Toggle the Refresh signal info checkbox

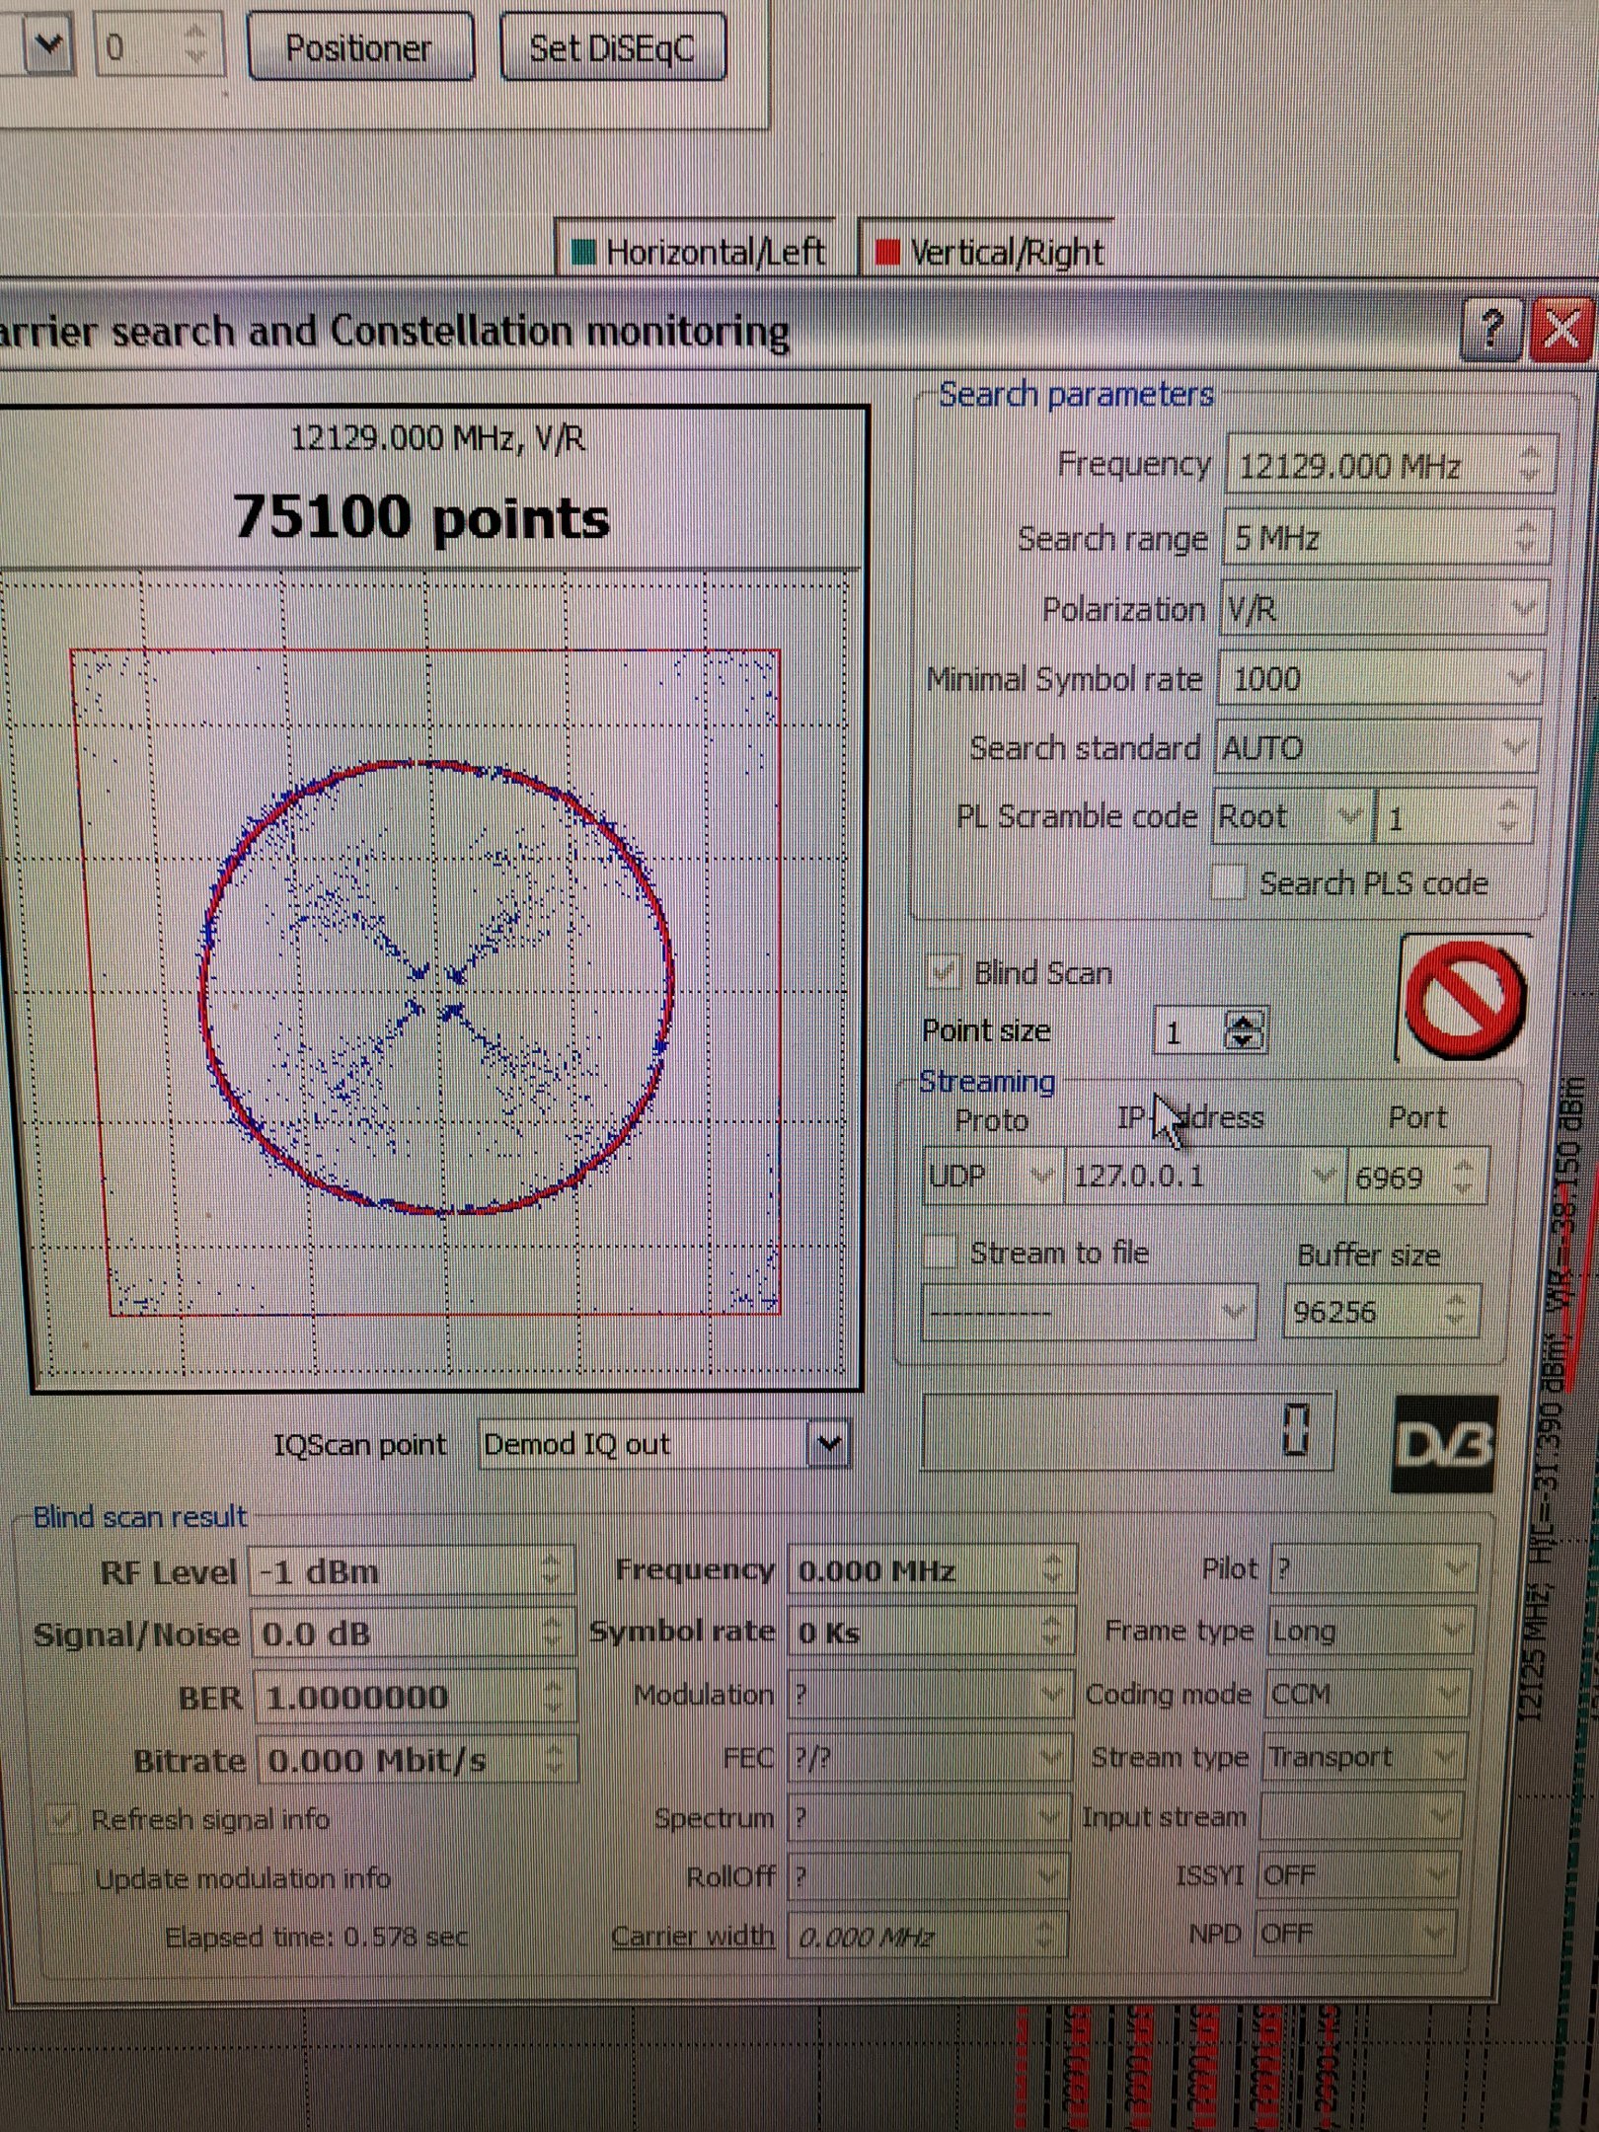pyautogui.click(x=64, y=1819)
